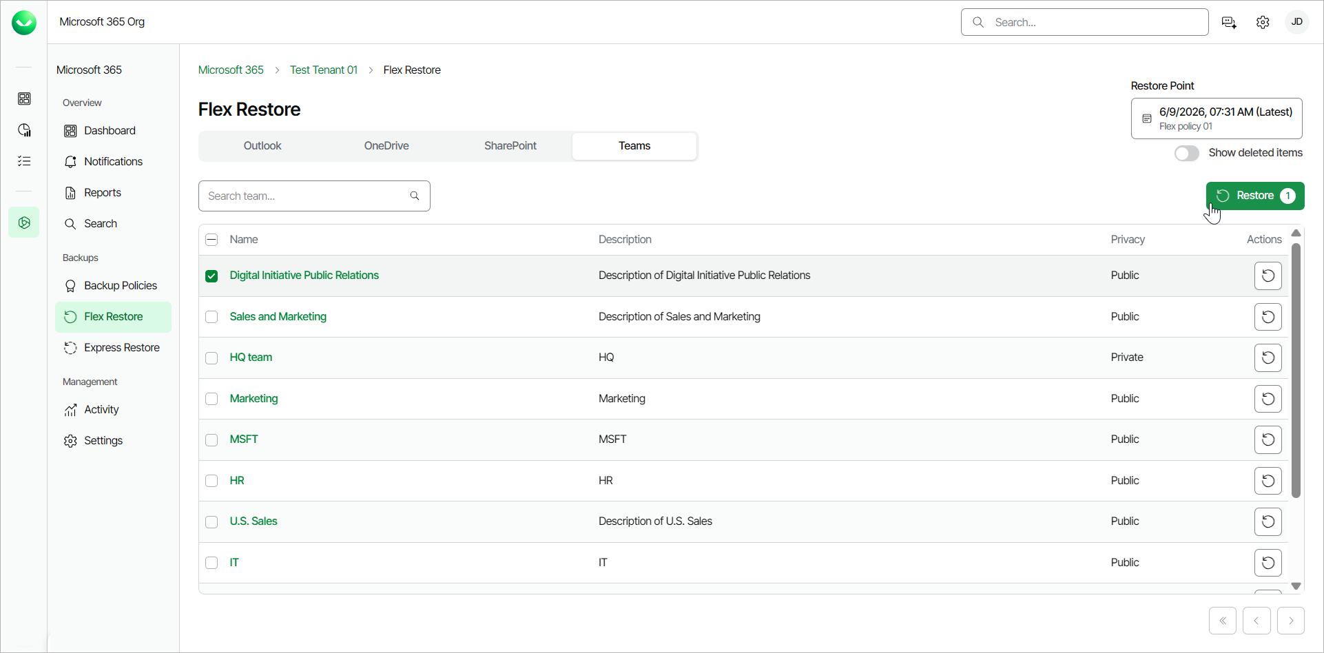The width and height of the screenshot is (1324, 653).
Task: Open Dashboard in the sidebar
Action: tap(113, 131)
